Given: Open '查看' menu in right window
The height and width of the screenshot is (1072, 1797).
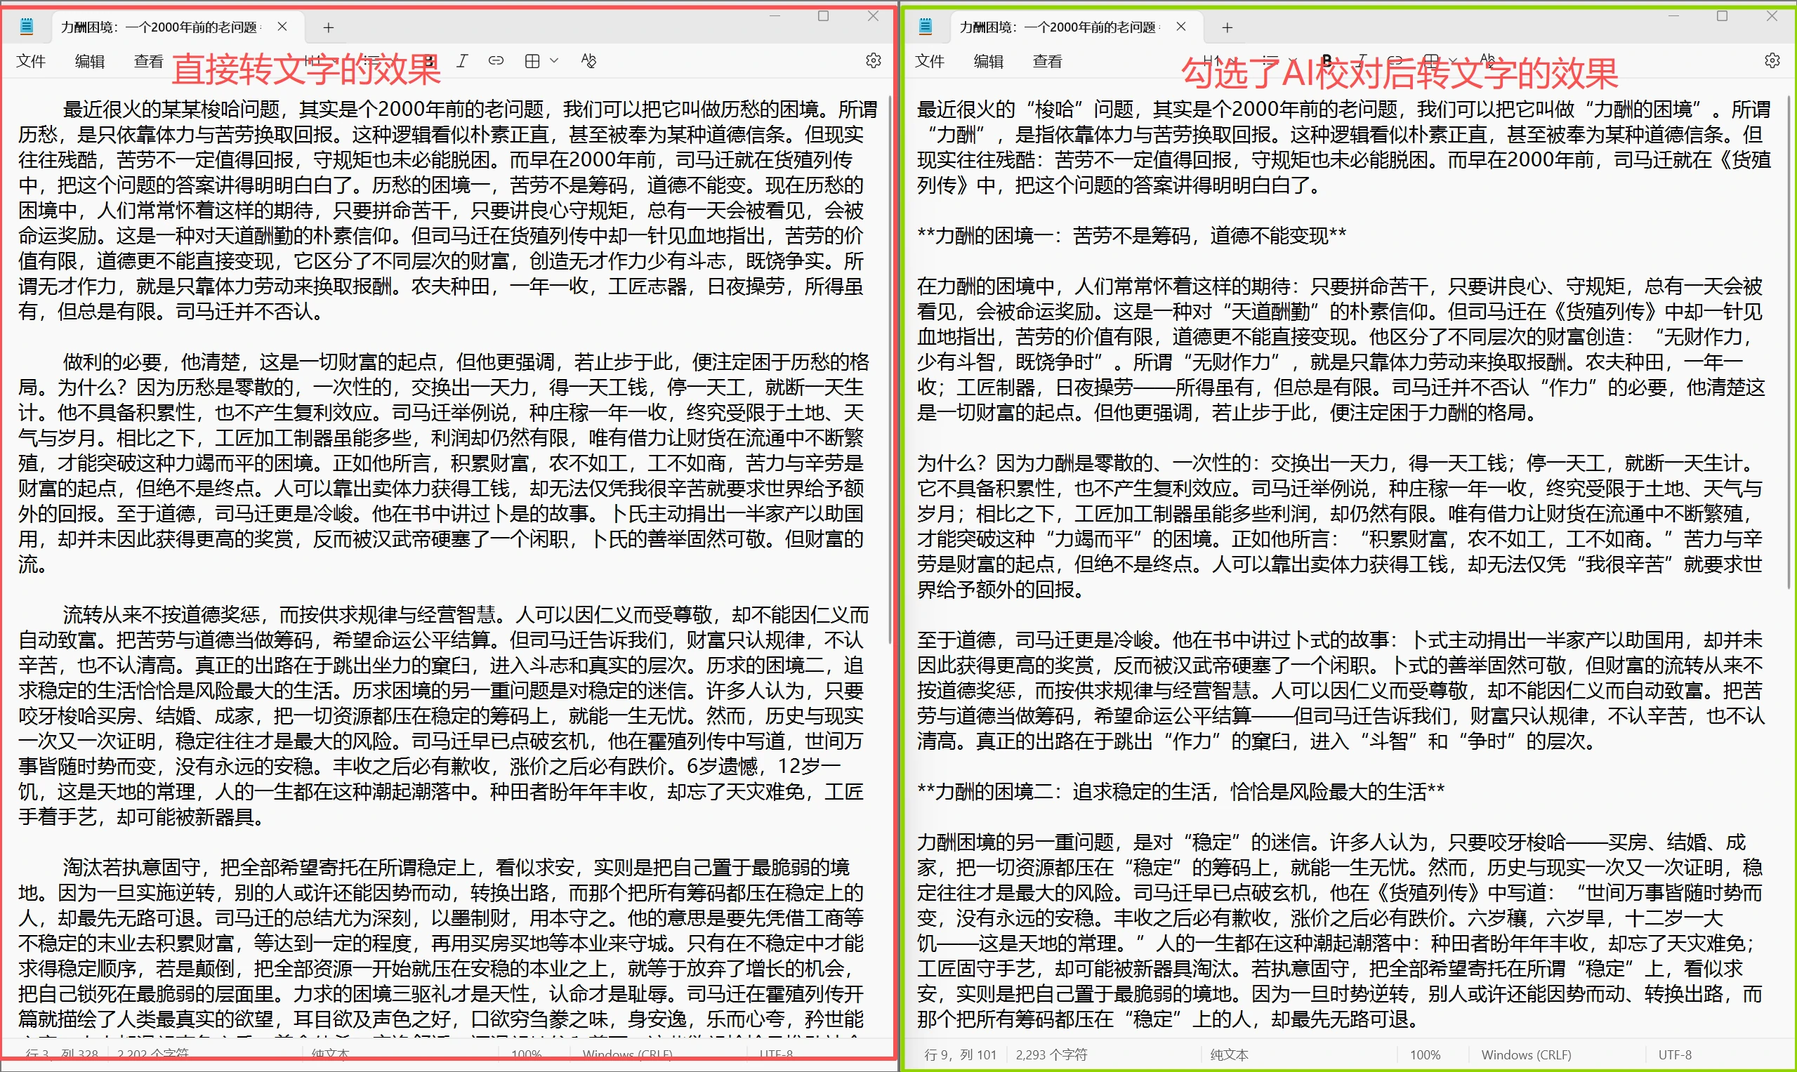Looking at the screenshot, I should 1047,61.
